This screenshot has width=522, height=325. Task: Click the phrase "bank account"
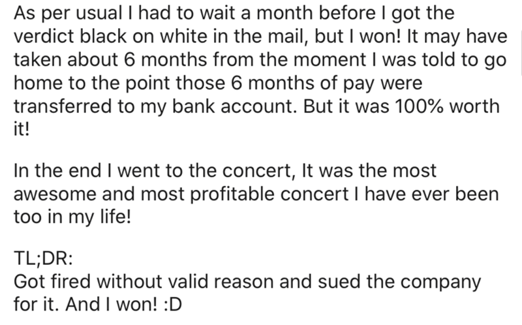[x=234, y=106]
